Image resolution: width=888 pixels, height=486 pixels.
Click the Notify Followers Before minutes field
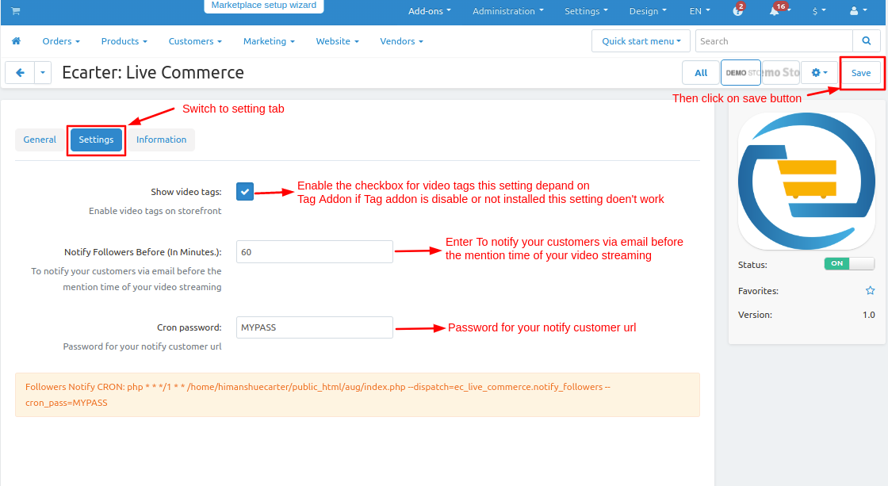click(314, 252)
